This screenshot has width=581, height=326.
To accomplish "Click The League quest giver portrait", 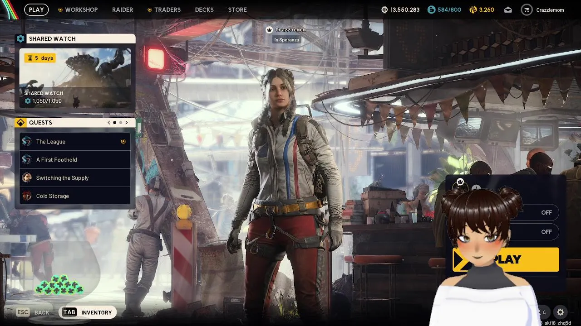I will point(27,142).
